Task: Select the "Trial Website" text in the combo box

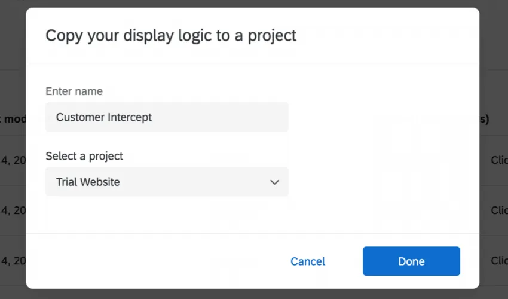Action: click(x=88, y=182)
